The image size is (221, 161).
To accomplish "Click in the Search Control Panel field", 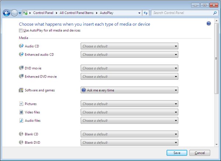I will (182, 13).
